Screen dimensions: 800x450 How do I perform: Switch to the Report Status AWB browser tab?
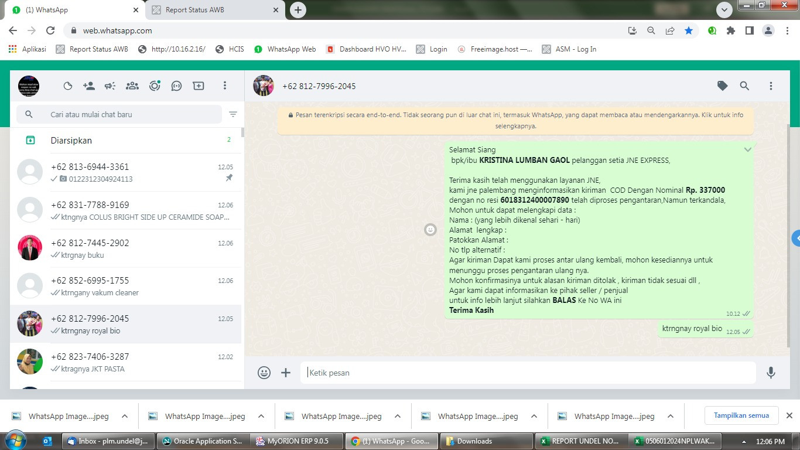tap(215, 10)
